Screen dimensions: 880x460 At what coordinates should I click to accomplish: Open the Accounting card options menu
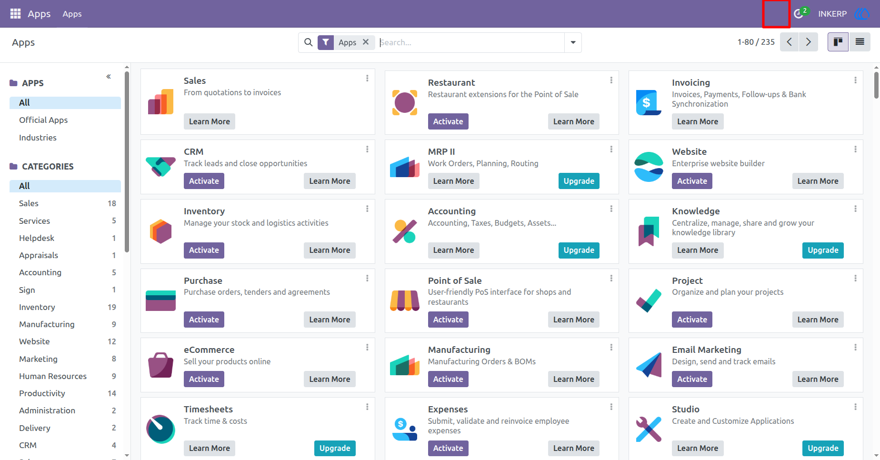click(x=611, y=209)
